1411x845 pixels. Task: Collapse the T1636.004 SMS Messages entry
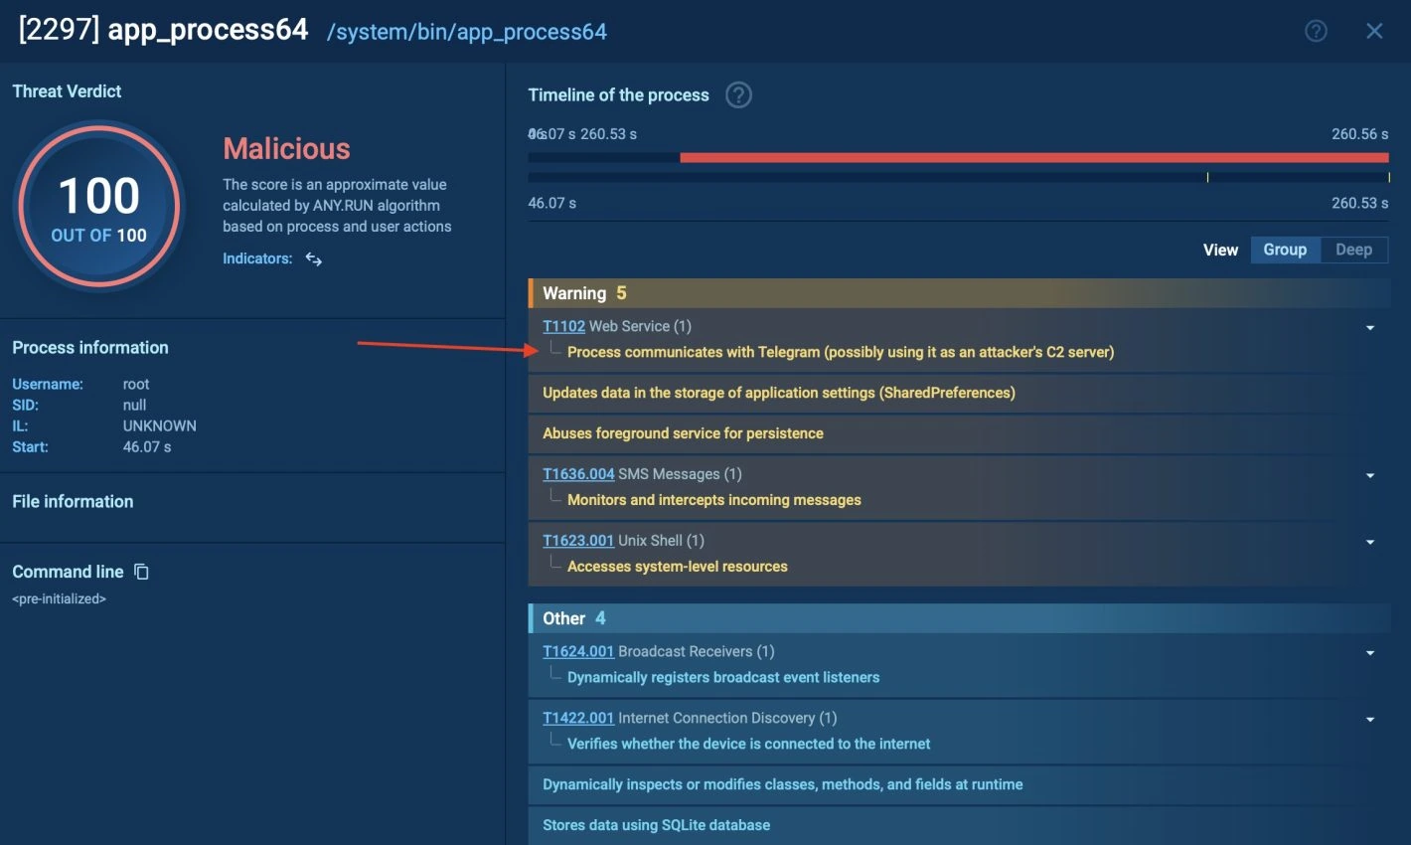[x=1370, y=475]
